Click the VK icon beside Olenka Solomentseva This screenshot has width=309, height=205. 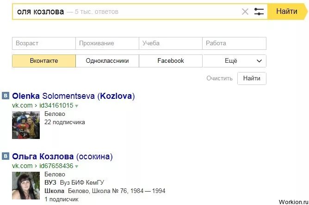click(6, 96)
